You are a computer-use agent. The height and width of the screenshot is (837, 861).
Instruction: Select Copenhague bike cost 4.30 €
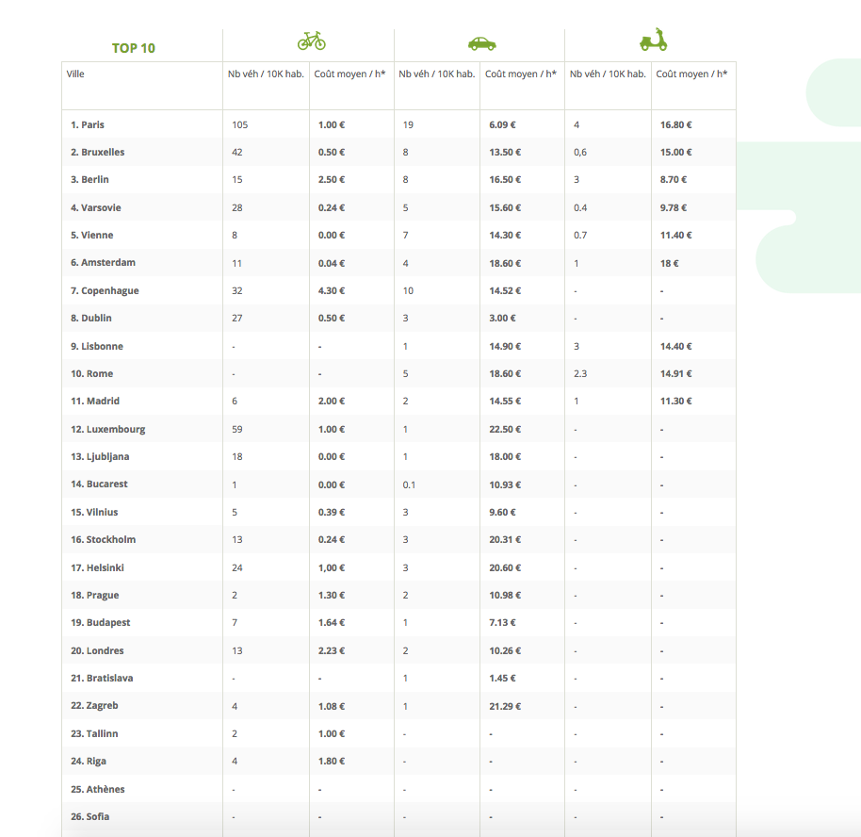point(332,290)
